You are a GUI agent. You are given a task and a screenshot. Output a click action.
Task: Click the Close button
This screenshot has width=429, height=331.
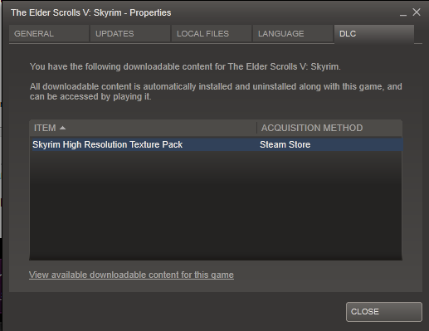tap(384, 312)
